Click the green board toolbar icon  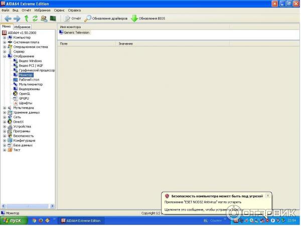tap(53, 19)
